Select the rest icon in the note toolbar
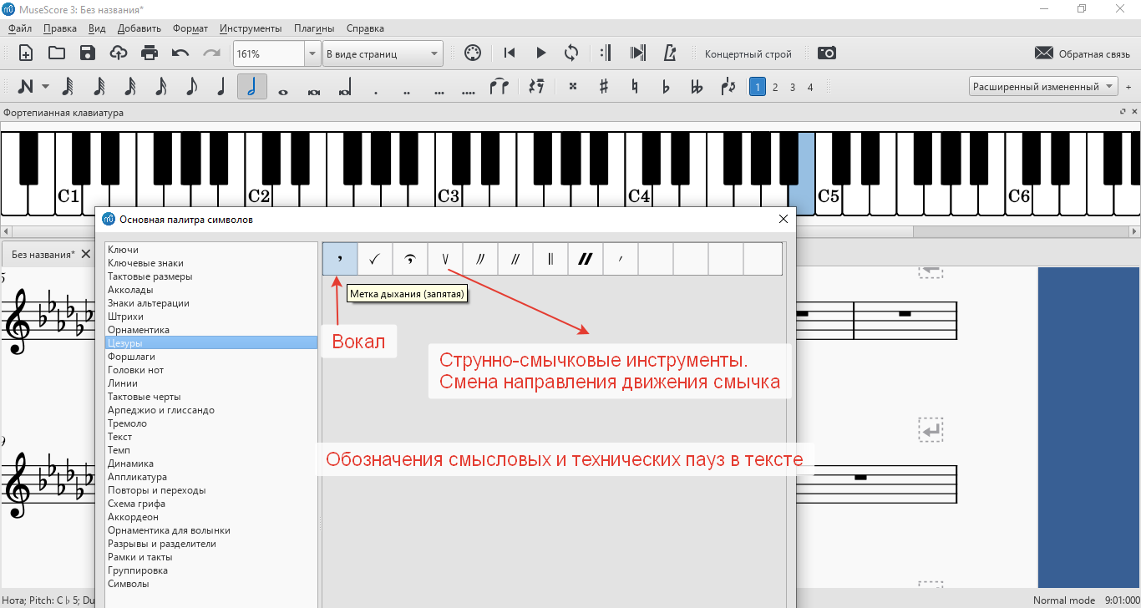The width and height of the screenshot is (1141, 608). [x=537, y=87]
